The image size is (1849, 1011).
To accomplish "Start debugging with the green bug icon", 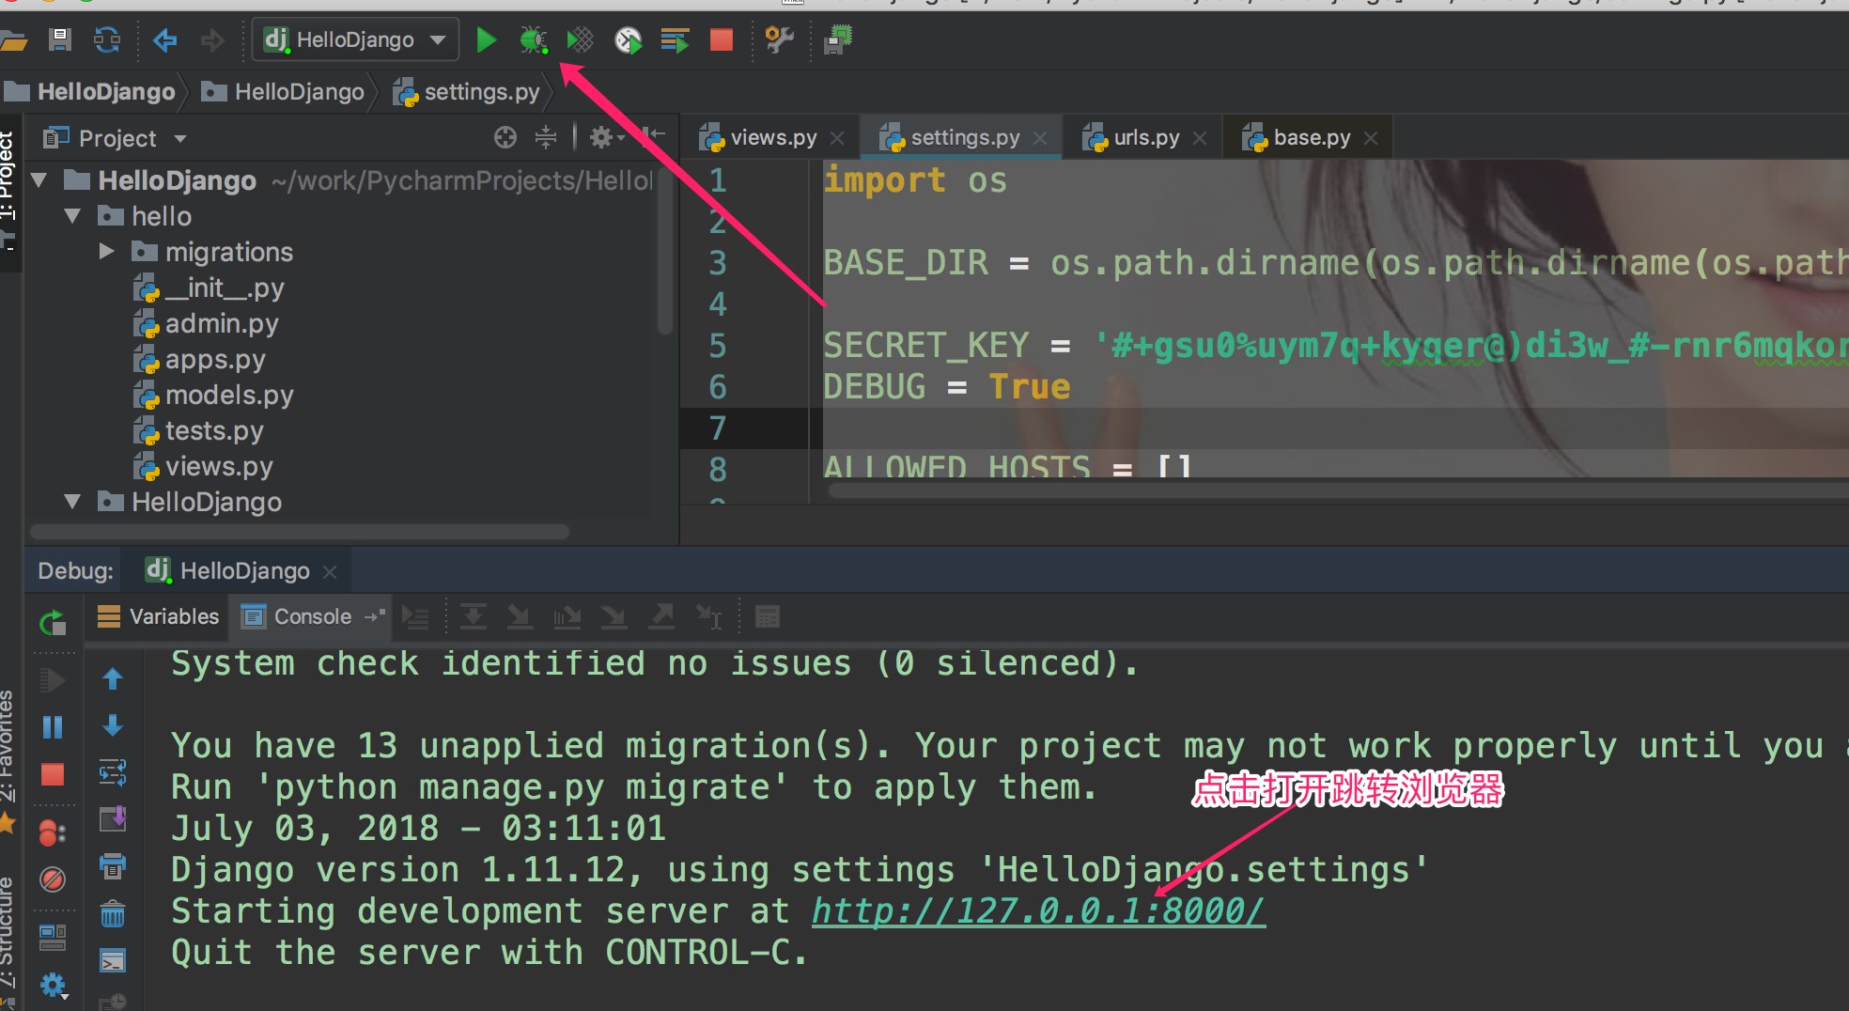I will click(x=534, y=39).
